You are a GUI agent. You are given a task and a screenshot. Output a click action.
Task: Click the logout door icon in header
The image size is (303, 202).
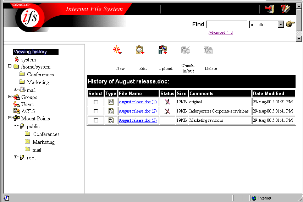click(x=270, y=9)
